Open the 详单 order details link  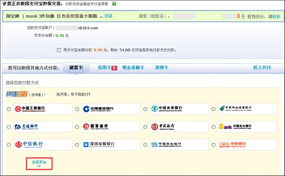(108, 16)
